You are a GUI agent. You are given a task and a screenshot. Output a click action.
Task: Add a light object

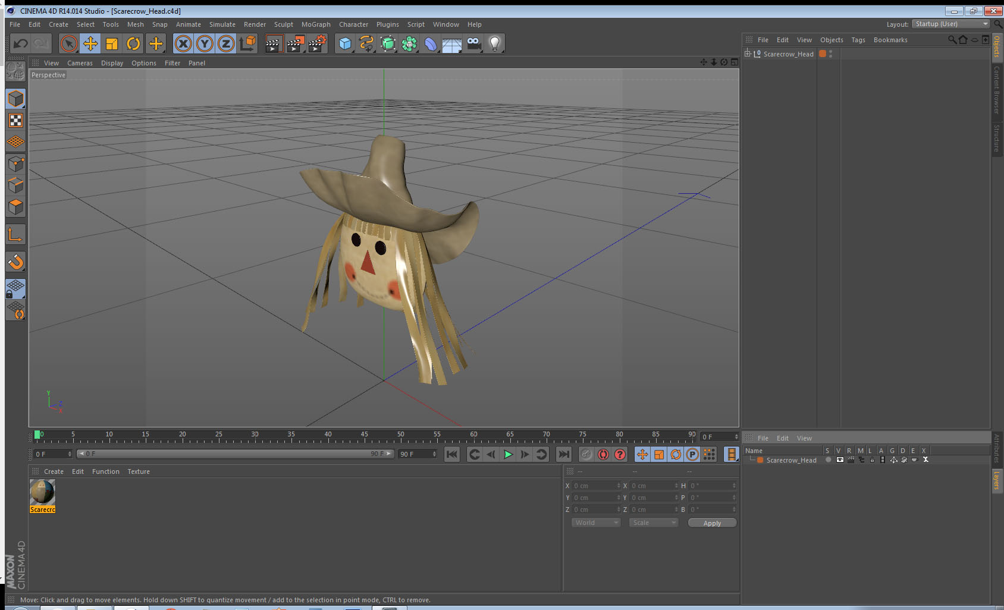tap(495, 43)
